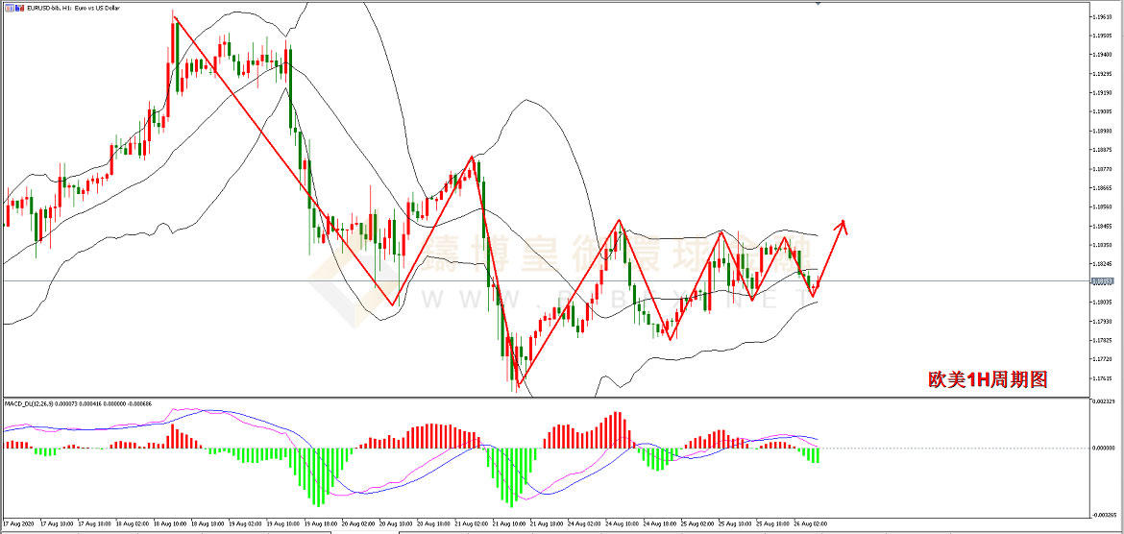1124x534 pixels.
Task: Click the -0.003265 MACD scale value
Action: [1105, 515]
